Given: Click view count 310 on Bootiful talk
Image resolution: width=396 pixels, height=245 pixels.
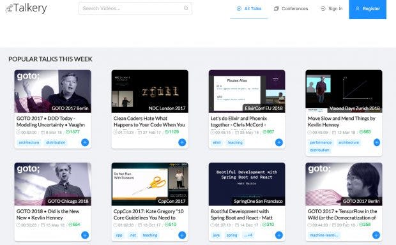Looking at the screenshot, I should 268,225.
